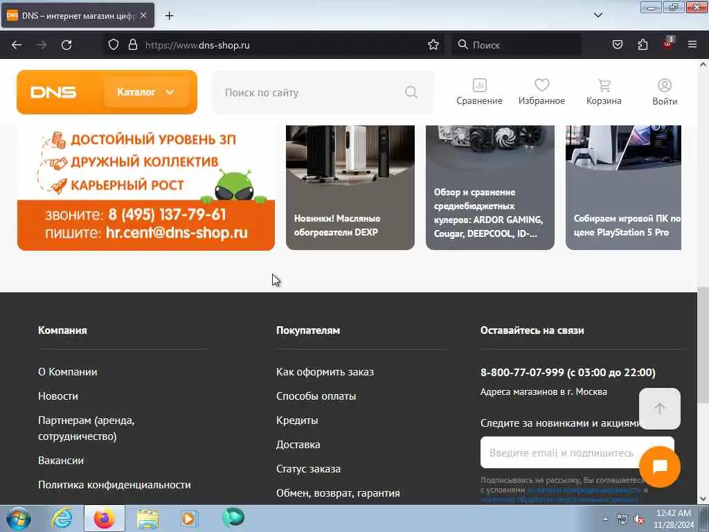This screenshot has height=532, width=709.
Task: Click the Firefox taskbar icon
Action: pos(105,518)
